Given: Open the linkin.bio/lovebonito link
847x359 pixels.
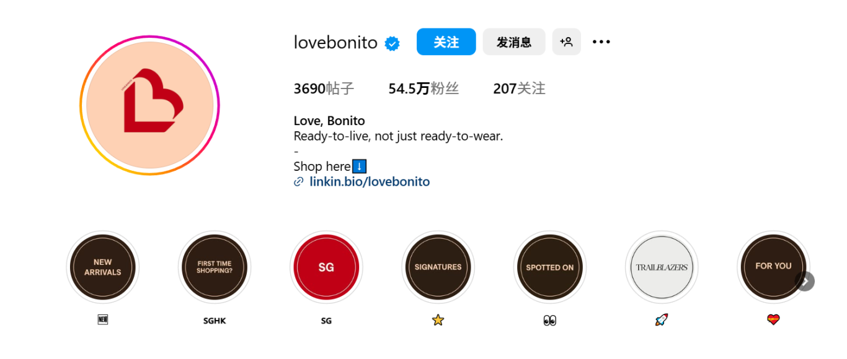Looking at the screenshot, I should click(370, 182).
